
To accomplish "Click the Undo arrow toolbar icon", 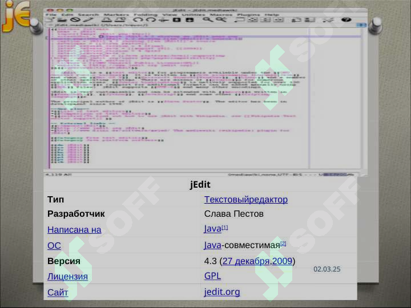I will point(138,20).
